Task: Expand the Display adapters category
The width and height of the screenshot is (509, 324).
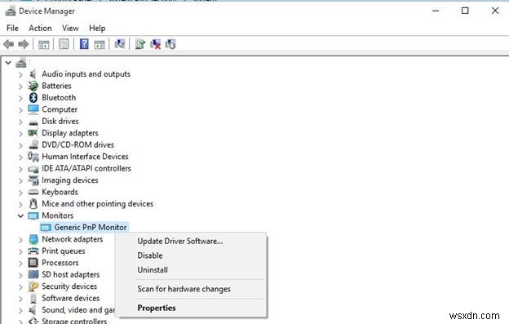Action: point(20,133)
